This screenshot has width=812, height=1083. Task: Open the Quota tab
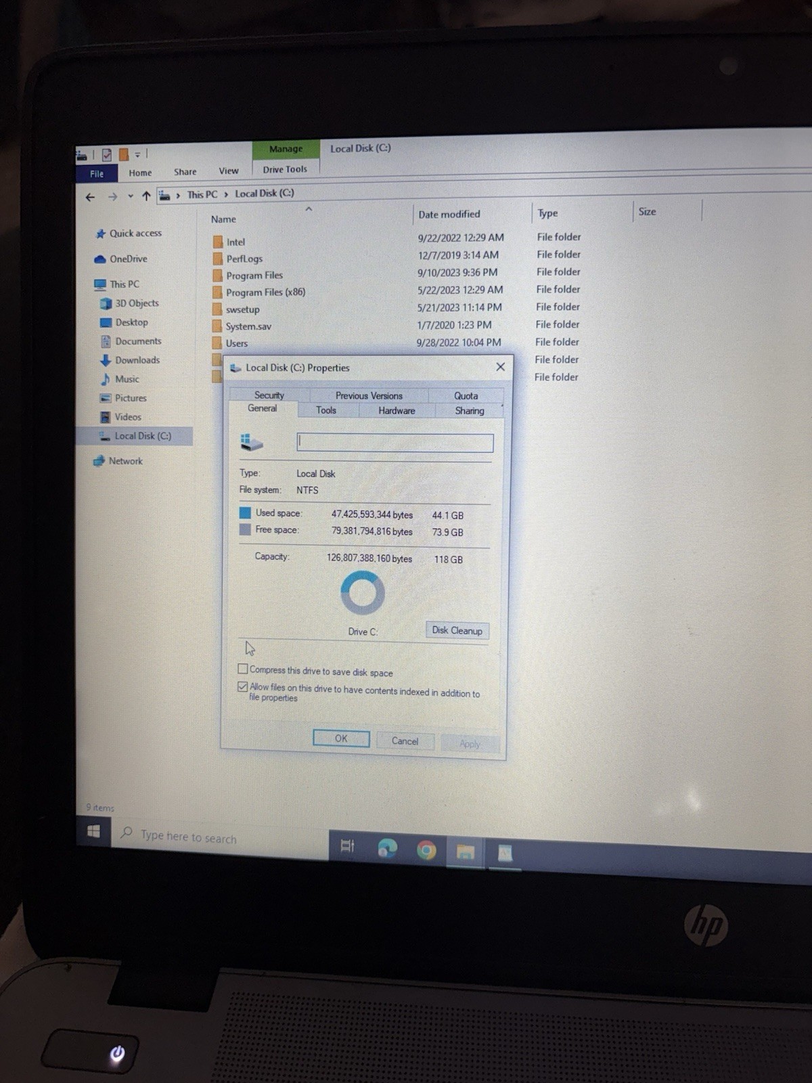[466, 396]
